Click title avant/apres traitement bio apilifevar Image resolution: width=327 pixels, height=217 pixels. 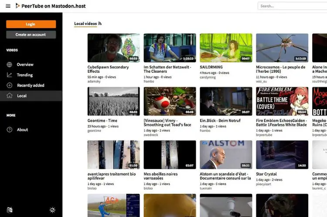coord(112,176)
